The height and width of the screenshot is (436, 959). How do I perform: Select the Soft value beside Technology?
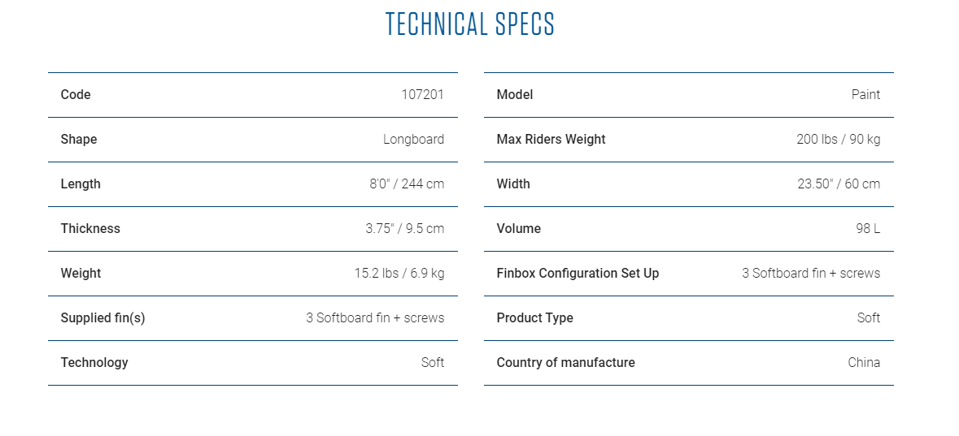coord(433,362)
